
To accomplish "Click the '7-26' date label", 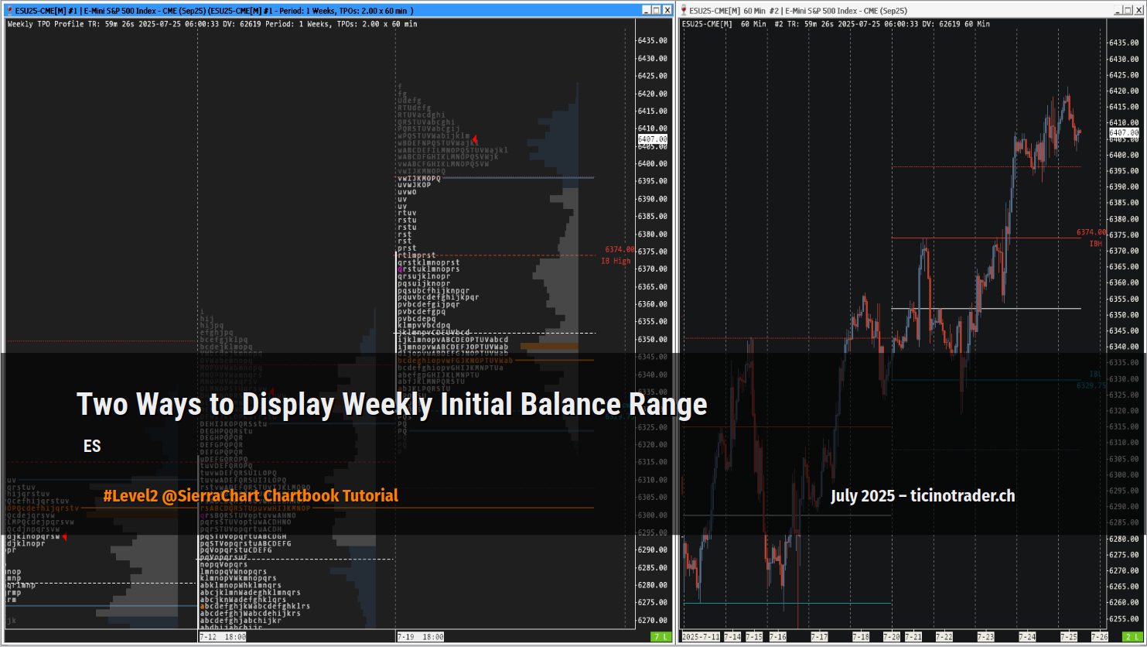I will (1098, 636).
